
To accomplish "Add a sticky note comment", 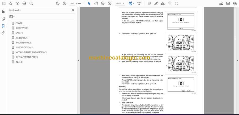I will 149,3.
